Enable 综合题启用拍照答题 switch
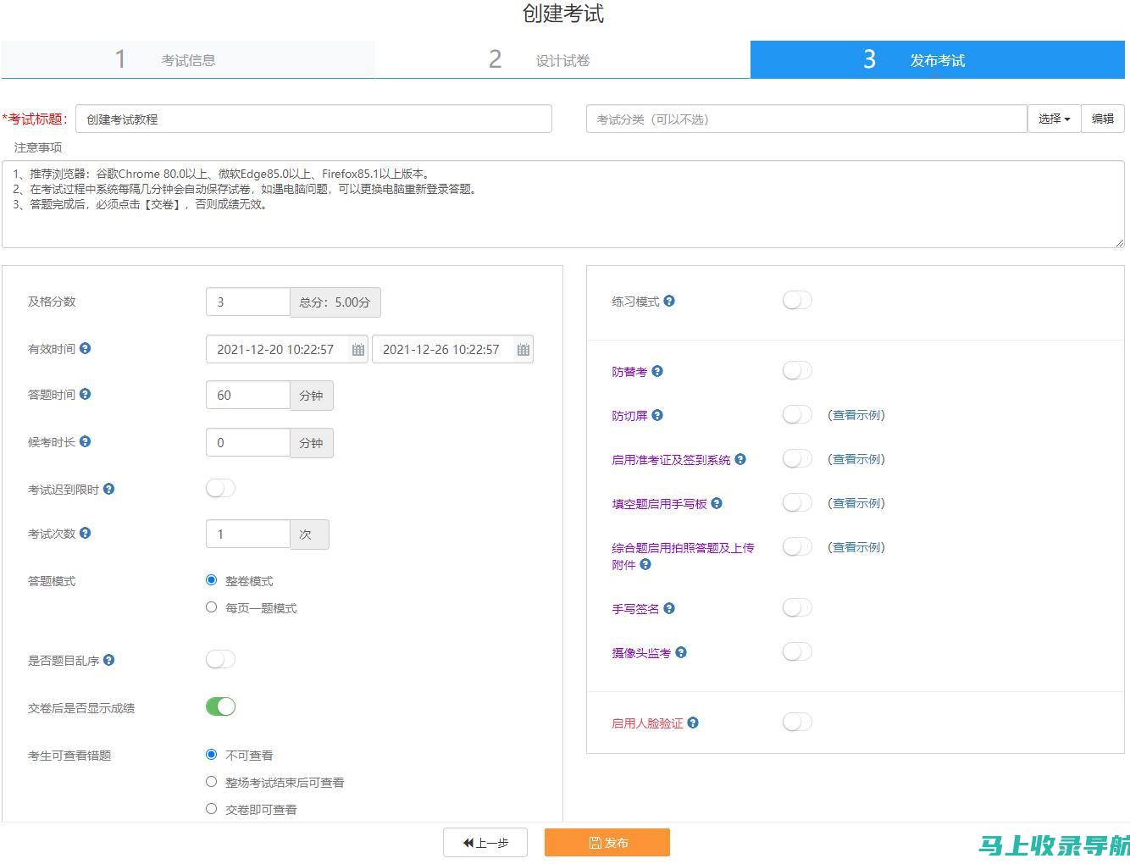 point(797,546)
